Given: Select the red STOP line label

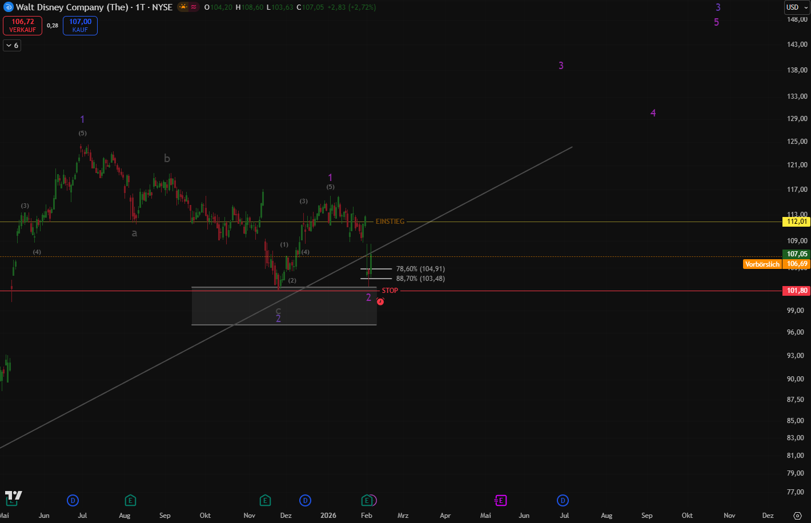Looking at the screenshot, I should [390, 291].
